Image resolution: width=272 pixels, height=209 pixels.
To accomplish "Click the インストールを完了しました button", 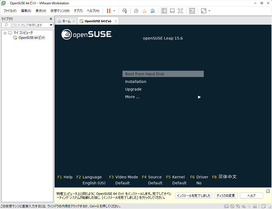I will pos(193,196).
